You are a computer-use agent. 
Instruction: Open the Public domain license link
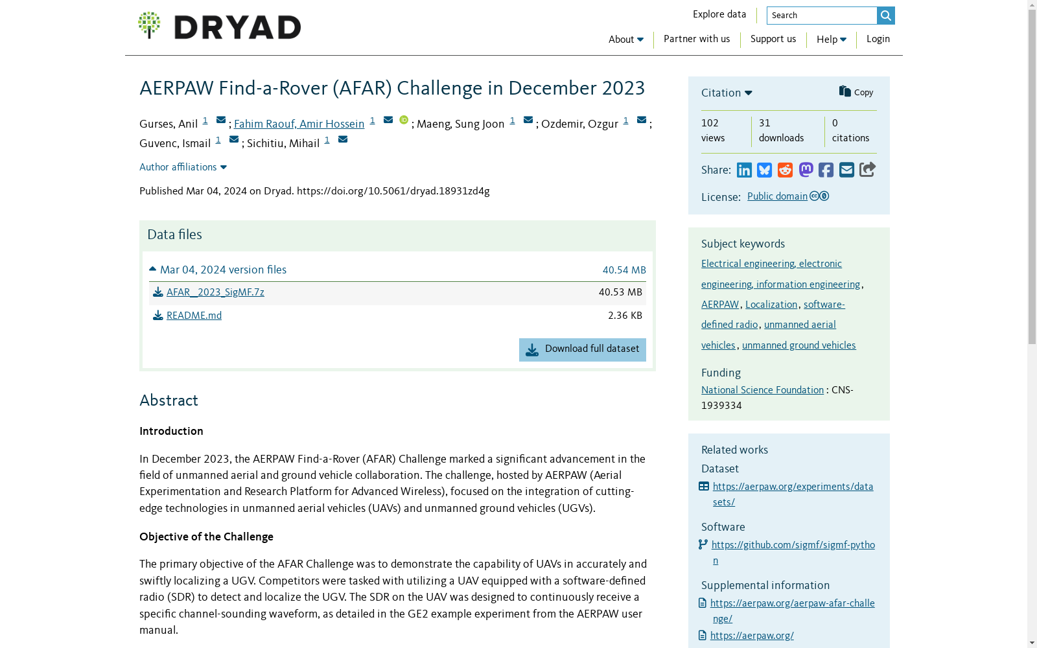[x=777, y=196]
